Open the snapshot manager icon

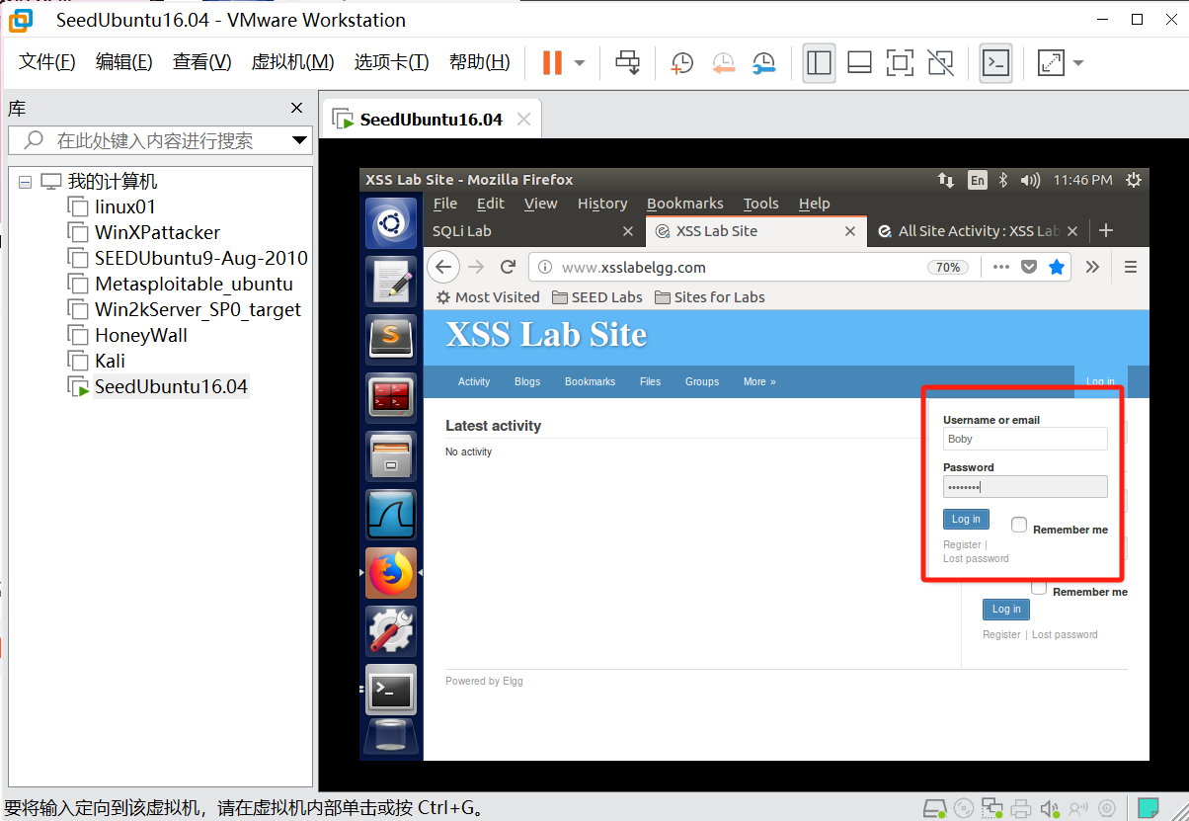click(x=763, y=63)
